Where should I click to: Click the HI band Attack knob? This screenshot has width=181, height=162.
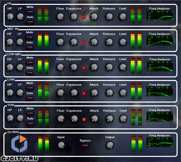point(94,16)
